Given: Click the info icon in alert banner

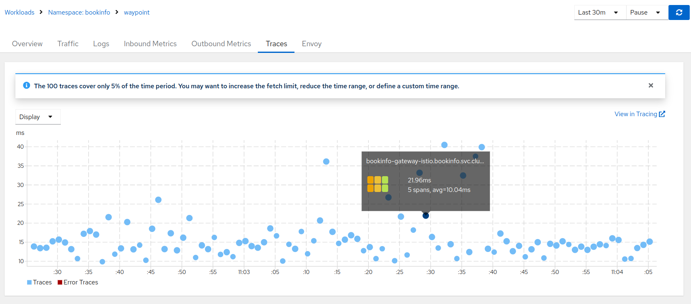Looking at the screenshot, I should [27, 85].
